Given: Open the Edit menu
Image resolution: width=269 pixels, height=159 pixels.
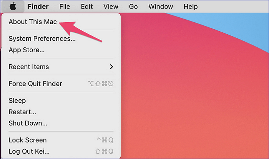Looking at the screenshot, I should (x=87, y=7).
